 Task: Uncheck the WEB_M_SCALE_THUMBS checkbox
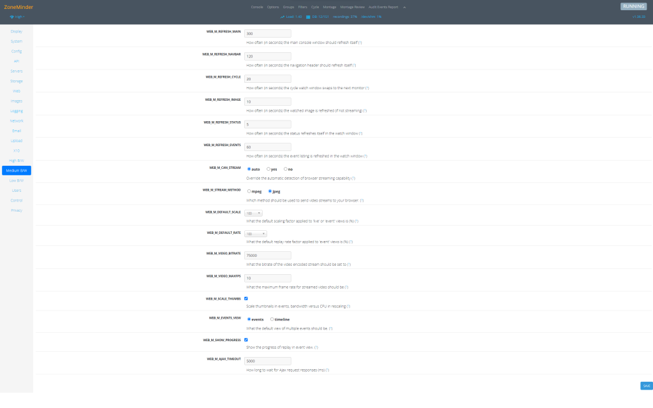(x=246, y=298)
